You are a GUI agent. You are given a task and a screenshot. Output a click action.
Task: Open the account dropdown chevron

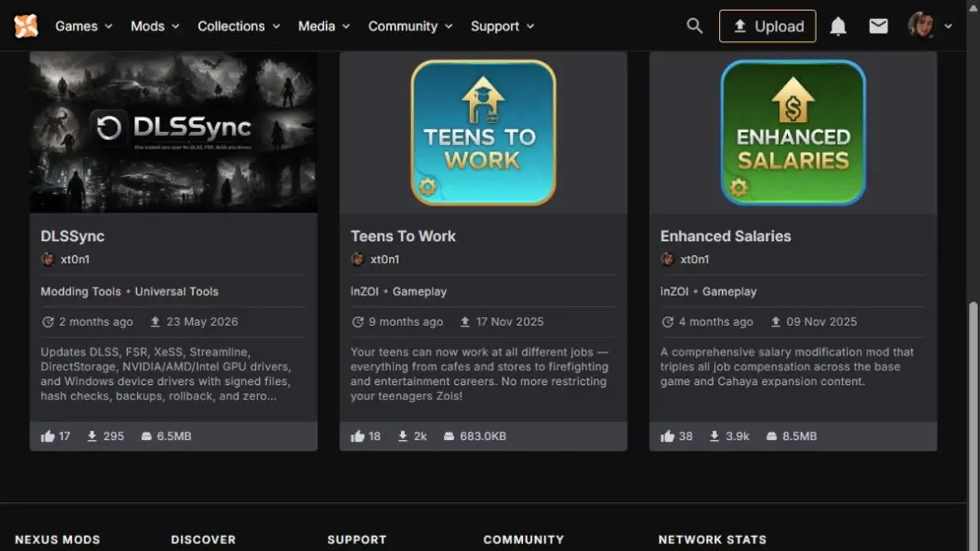tap(948, 26)
